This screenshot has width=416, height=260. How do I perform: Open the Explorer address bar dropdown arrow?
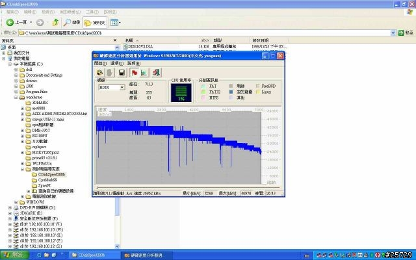point(393,33)
